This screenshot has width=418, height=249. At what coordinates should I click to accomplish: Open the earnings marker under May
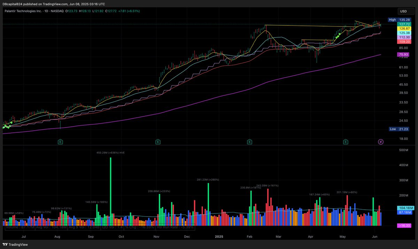pyautogui.click(x=346, y=142)
